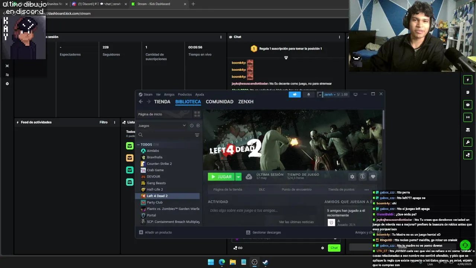Click Steam icon in Windows taskbar
The height and width of the screenshot is (268, 476).
266,262
